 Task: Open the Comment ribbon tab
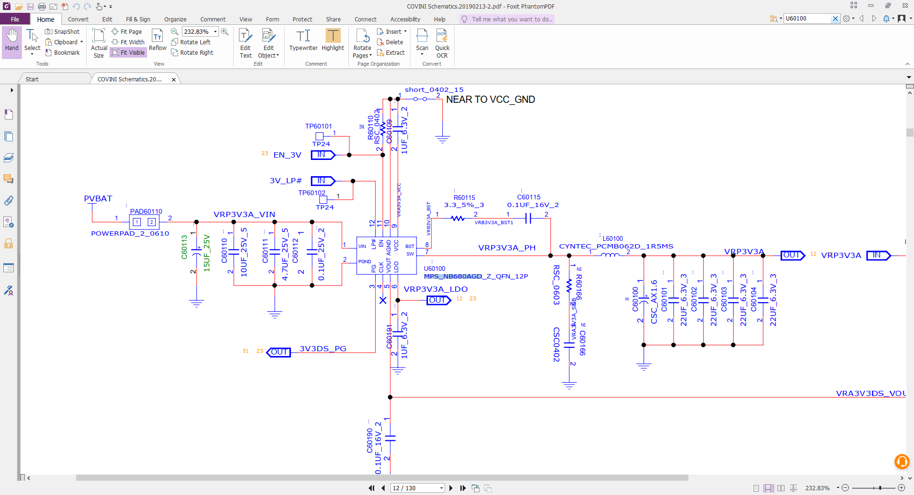(x=213, y=19)
